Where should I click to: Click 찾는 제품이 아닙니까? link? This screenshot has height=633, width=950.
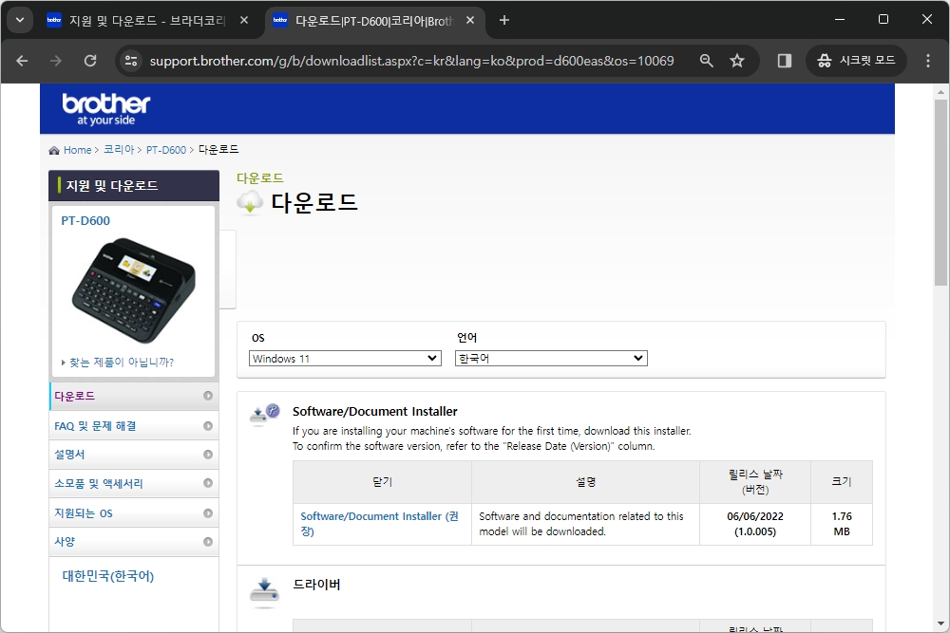[x=122, y=362]
